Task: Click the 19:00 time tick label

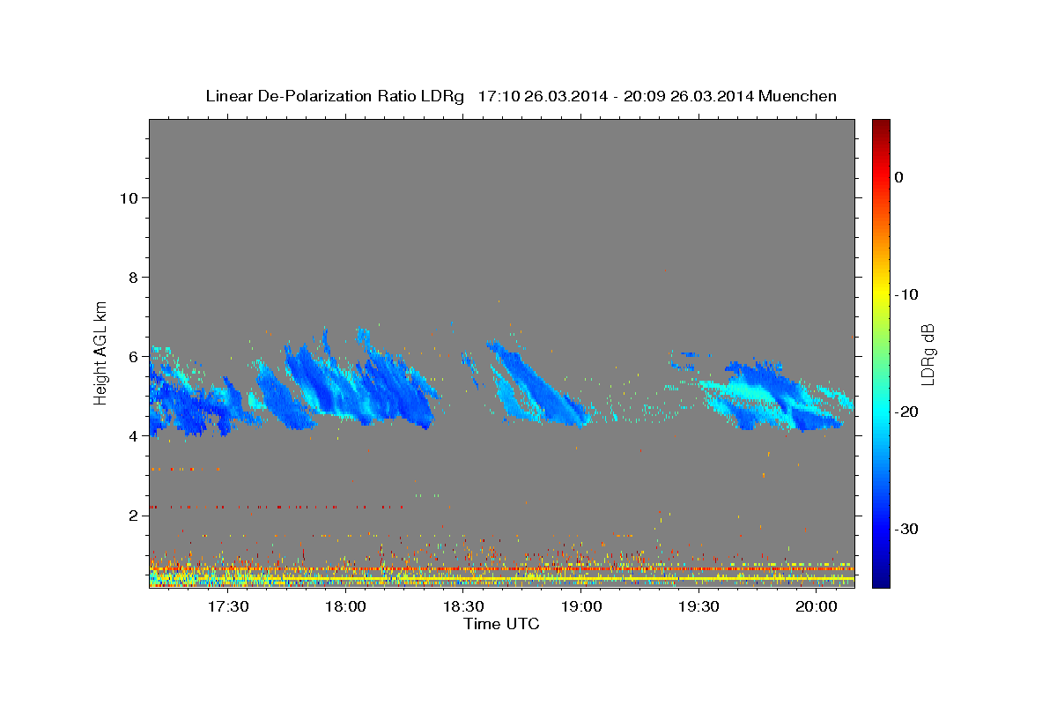Action: pos(580,607)
